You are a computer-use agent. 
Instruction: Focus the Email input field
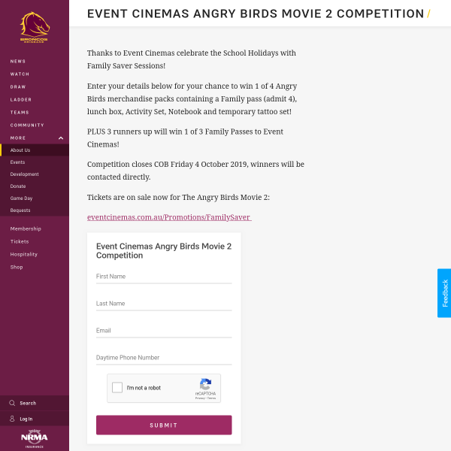(x=164, y=331)
